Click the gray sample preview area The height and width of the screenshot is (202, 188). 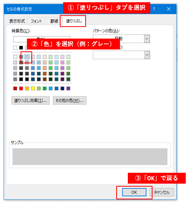pos(90,157)
